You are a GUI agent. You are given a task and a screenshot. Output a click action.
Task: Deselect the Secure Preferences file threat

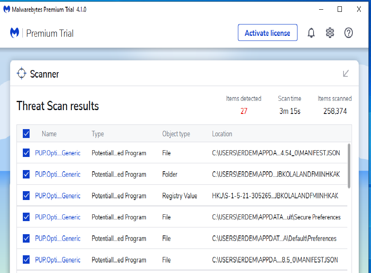pyautogui.click(x=26, y=217)
